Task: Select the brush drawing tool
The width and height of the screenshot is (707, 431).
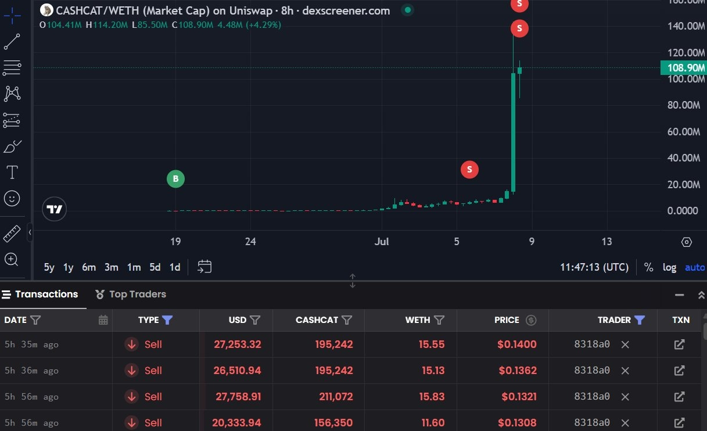Action: tap(12, 146)
